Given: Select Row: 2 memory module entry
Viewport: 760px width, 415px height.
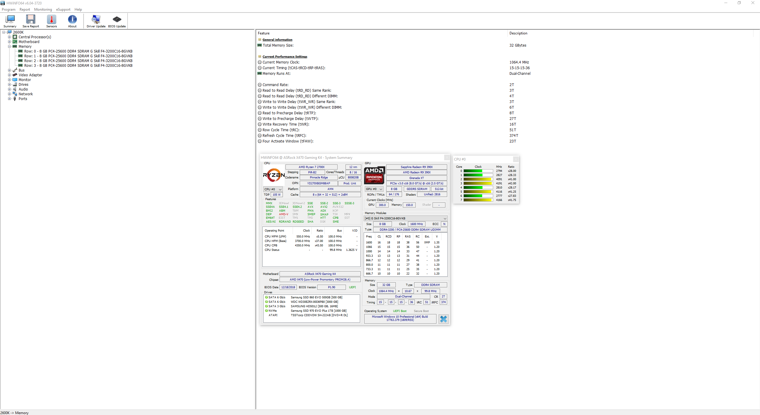Looking at the screenshot, I should coord(78,61).
